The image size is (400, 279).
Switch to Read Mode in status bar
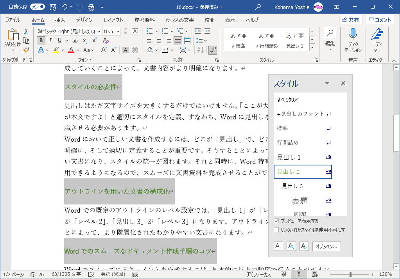[x=283, y=274]
